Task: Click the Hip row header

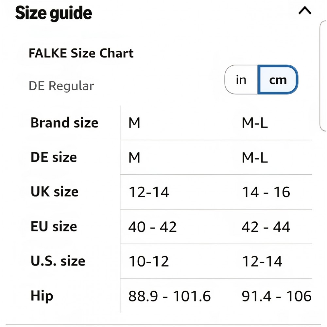Action: 42,296
